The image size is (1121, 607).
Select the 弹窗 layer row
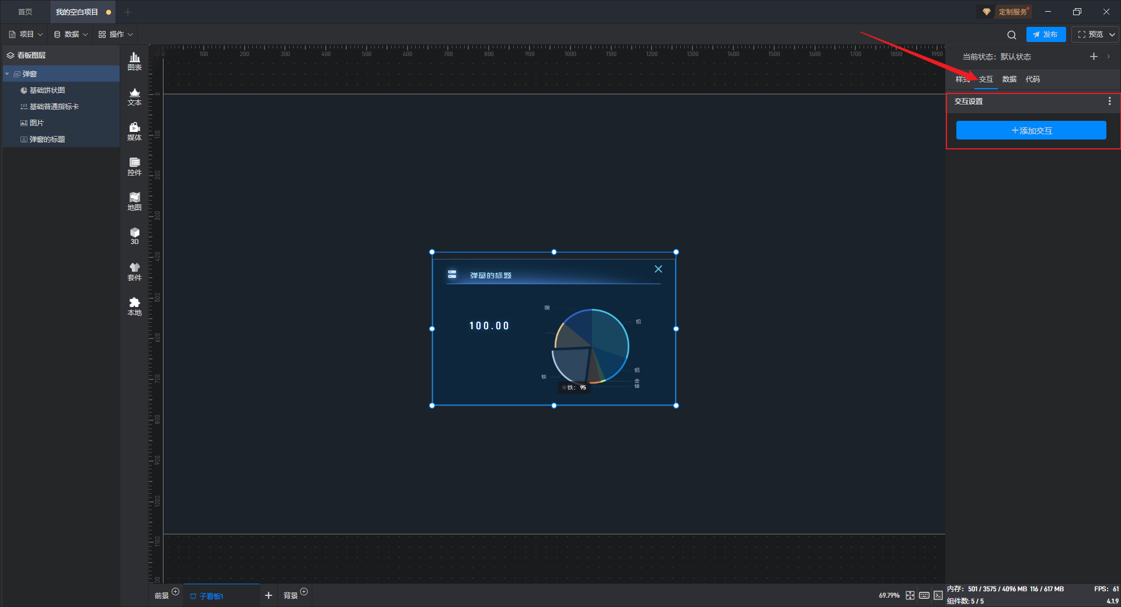click(61, 74)
